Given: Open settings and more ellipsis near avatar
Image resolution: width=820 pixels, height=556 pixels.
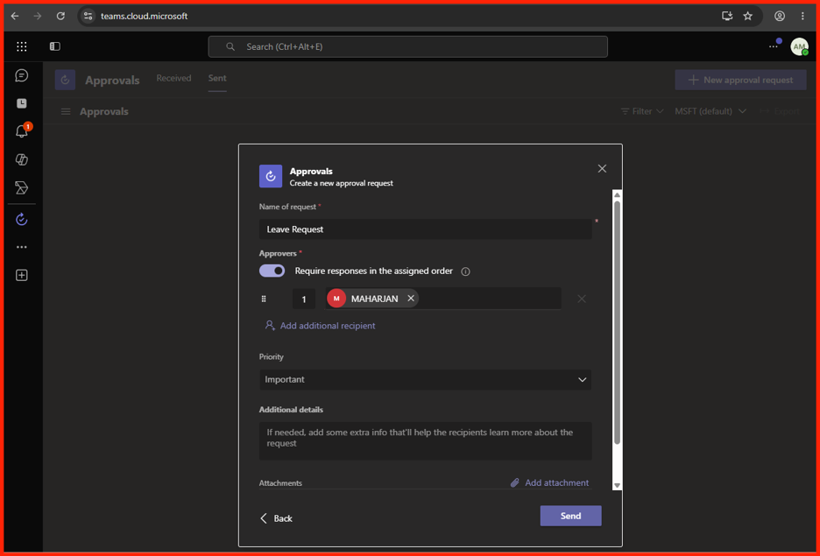Looking at the screenshot, I should tap(773, 46).
